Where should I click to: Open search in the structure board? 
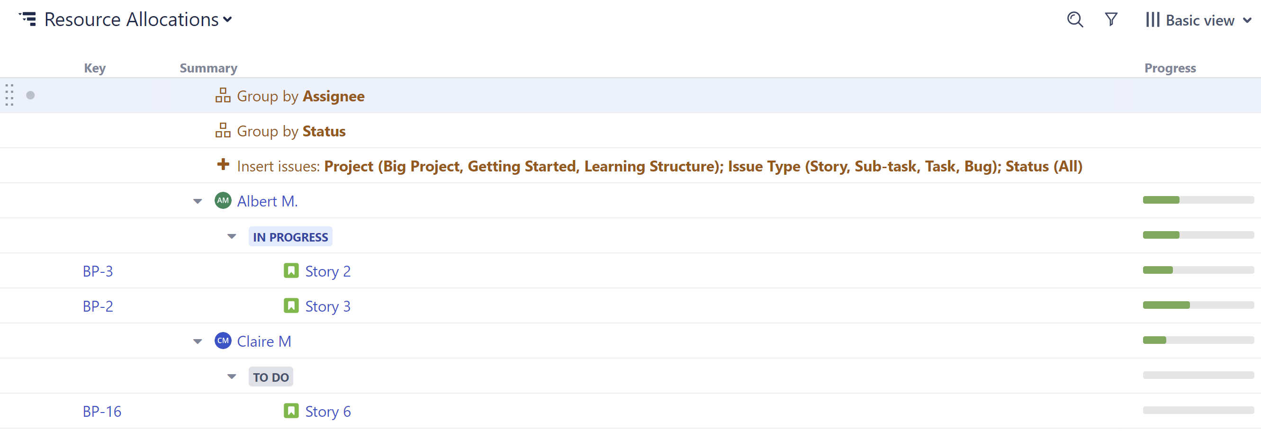[x=1074, y=20]
